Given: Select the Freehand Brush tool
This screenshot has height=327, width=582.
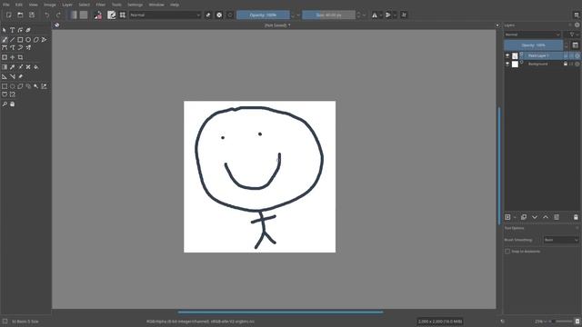Looking at the screenshot, I should click(5, 40).
